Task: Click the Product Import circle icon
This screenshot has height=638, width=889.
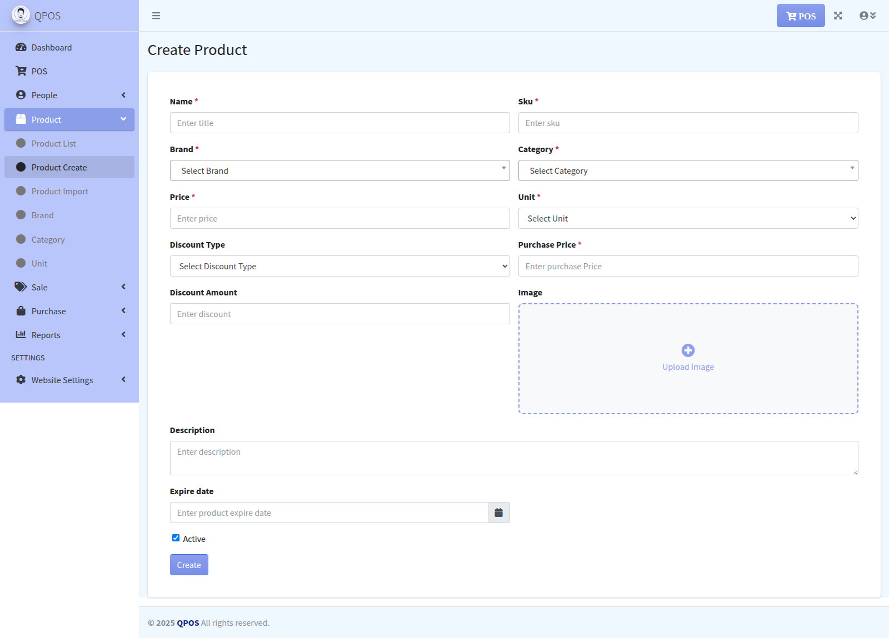Action: click(21, 191)
